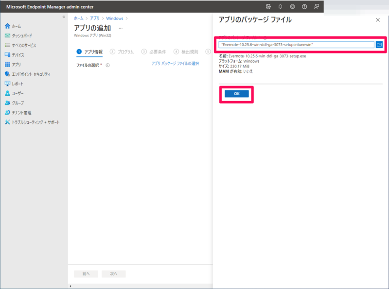
Task: Click the 次へ button at the bottom
Action: coord(113,273)
